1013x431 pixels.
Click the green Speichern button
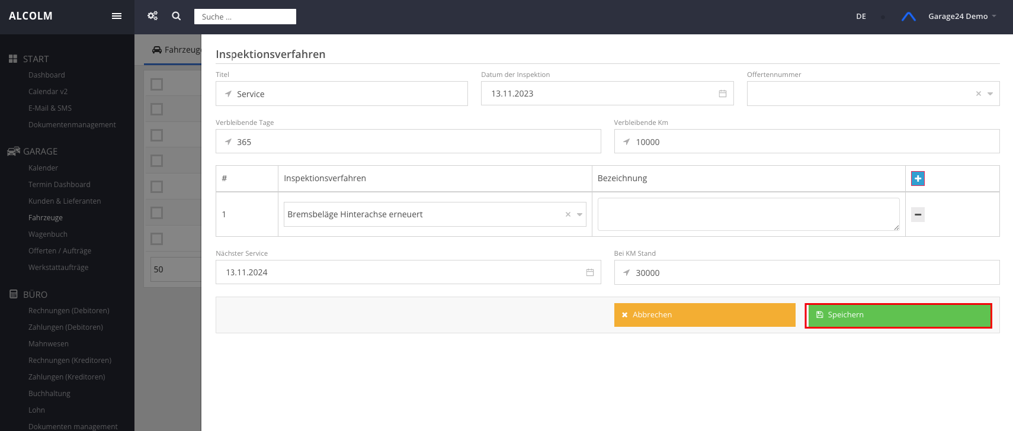click(x=898, y=315)
